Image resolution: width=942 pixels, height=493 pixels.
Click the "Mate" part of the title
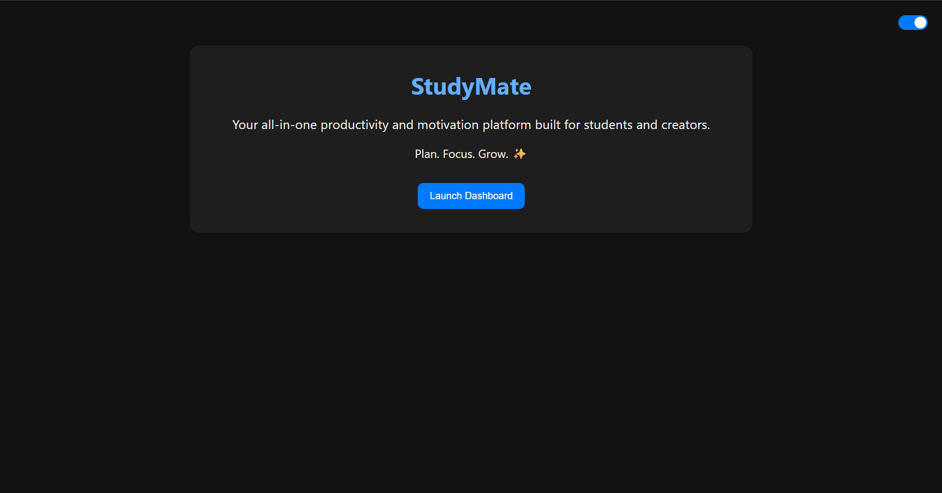(x=503, y=87)
